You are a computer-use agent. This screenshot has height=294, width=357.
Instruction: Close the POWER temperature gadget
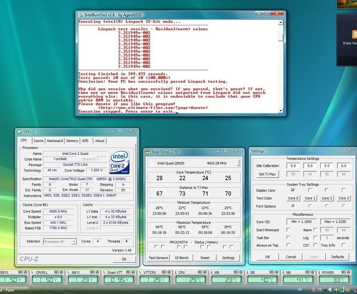pyautogui.click(x=348, y=272)
